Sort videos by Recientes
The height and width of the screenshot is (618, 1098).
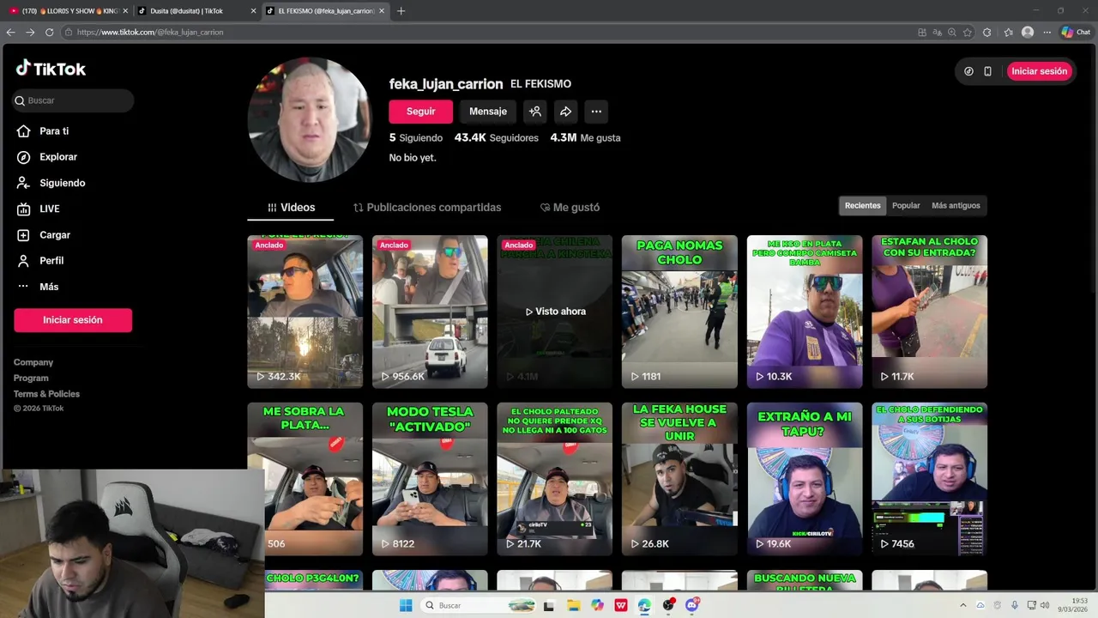862,205
